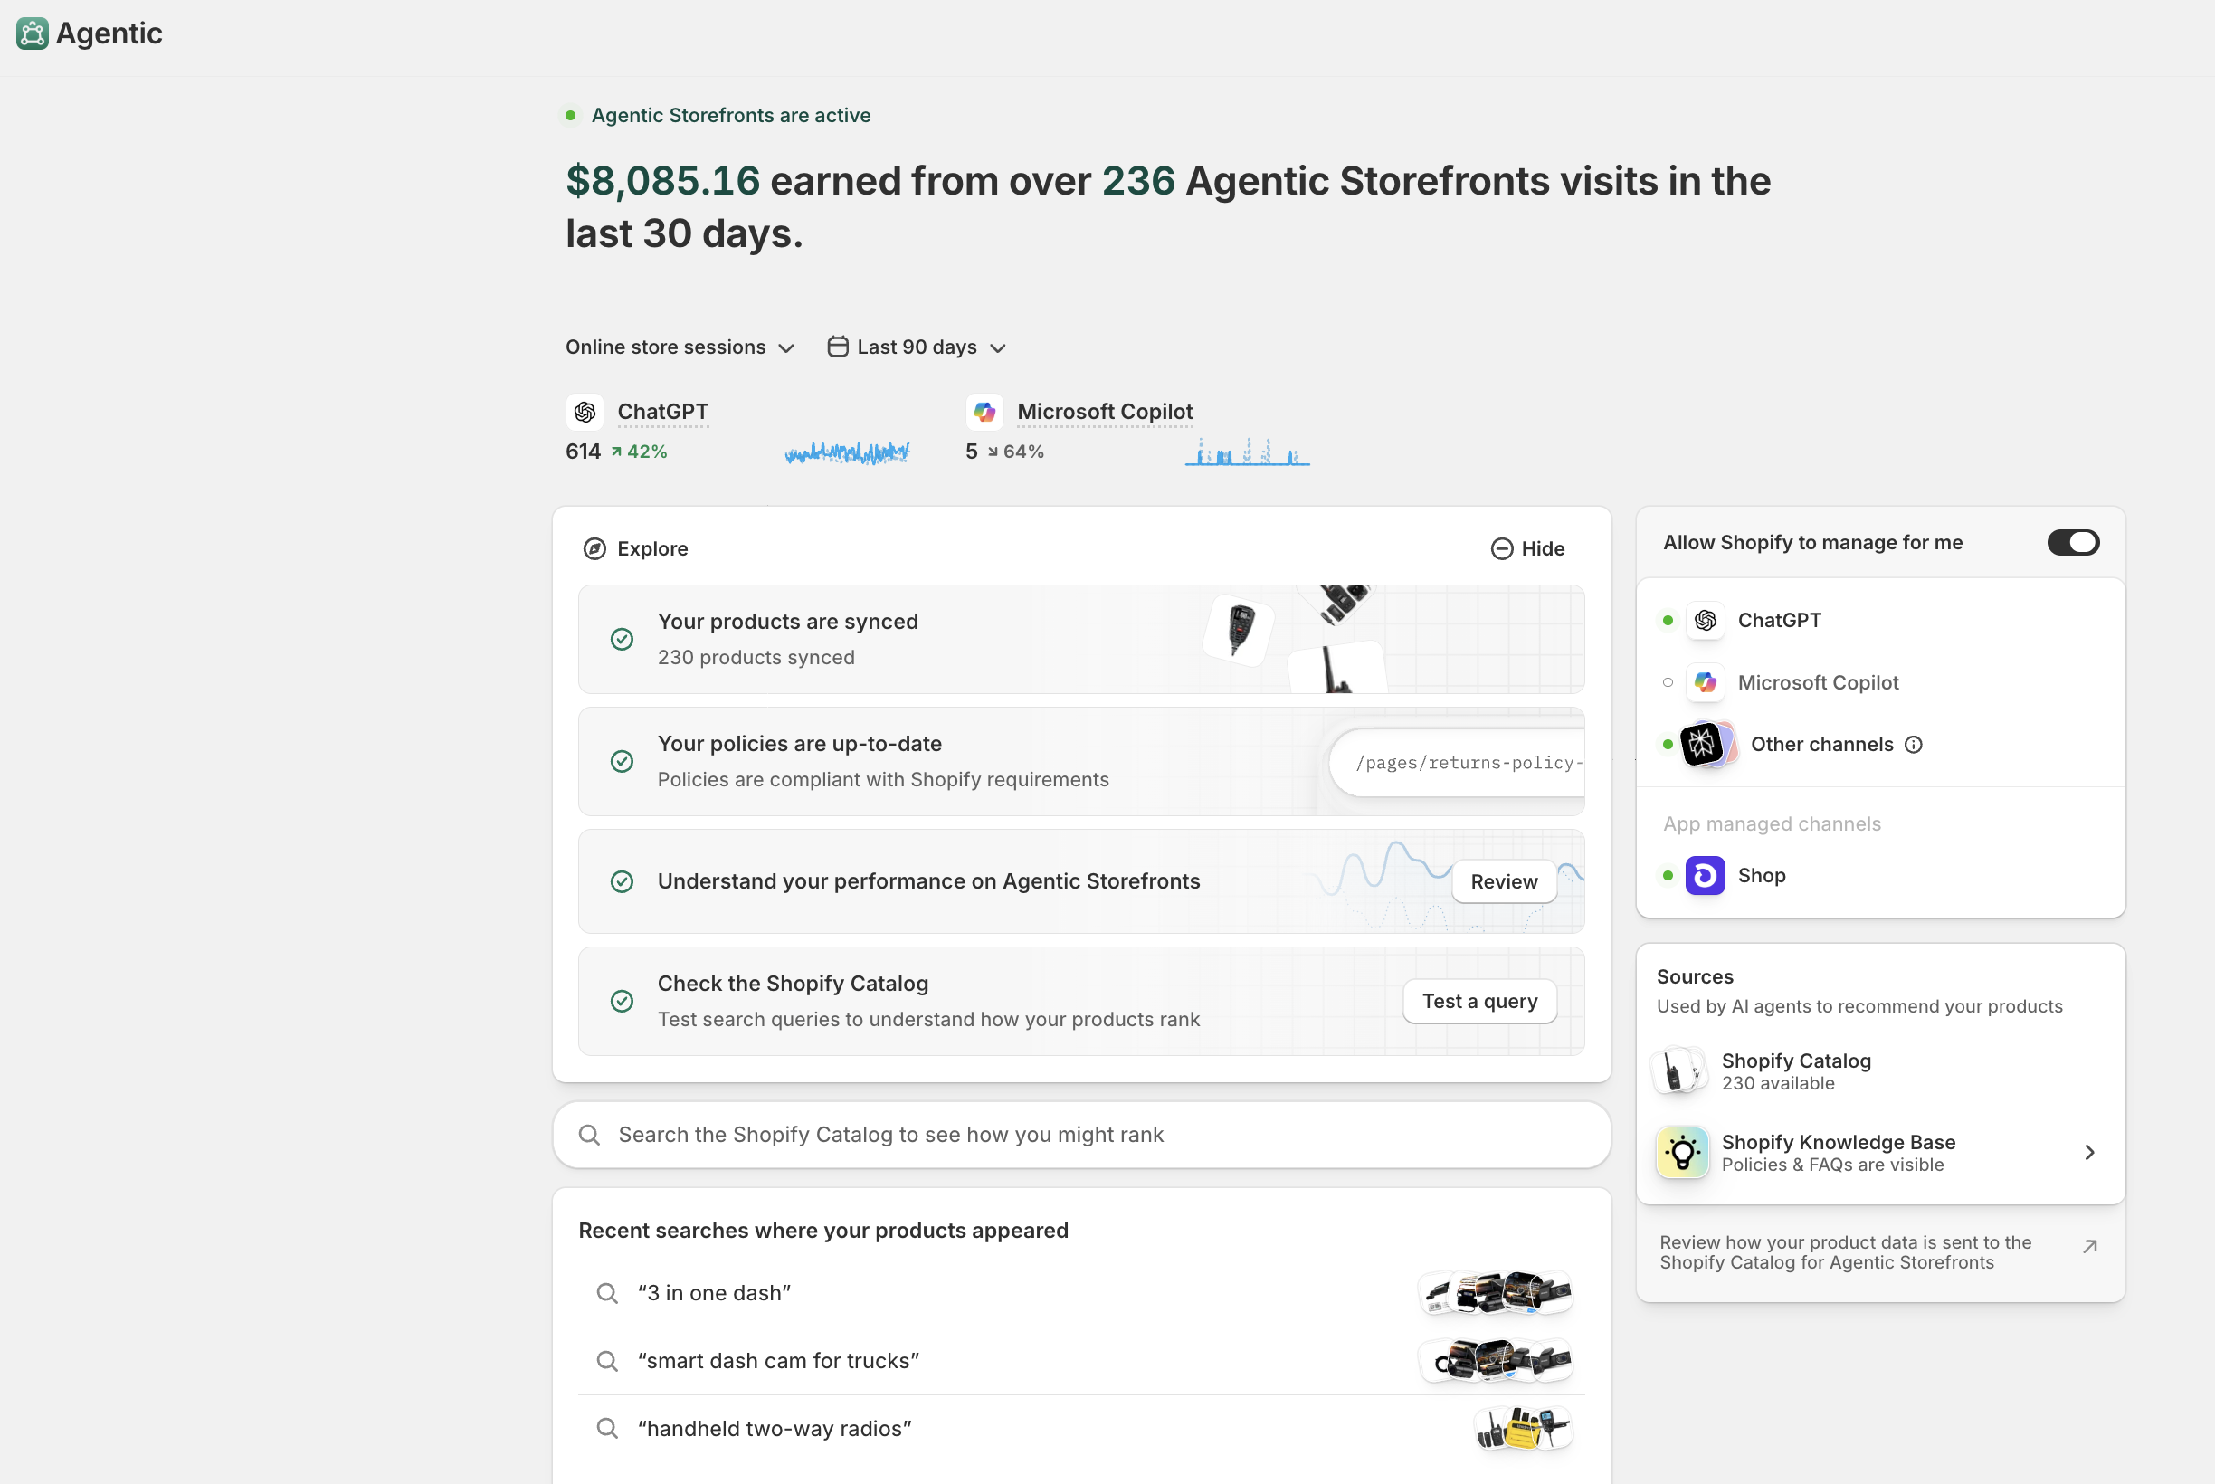
Task: Click the Agentic app logo icon
Action: (x=33, y=33)
